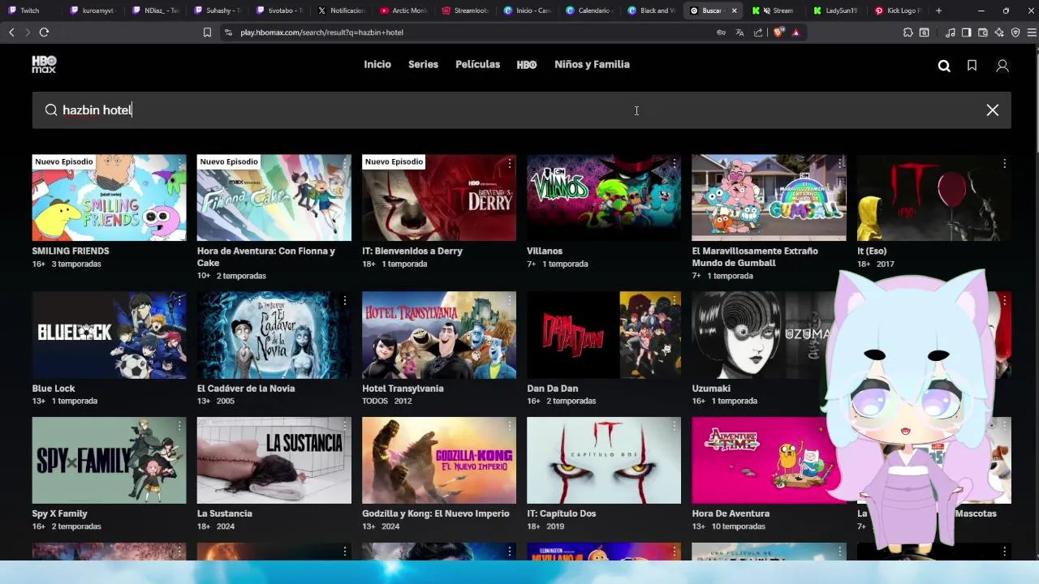Click the Blue Lock title link
The height and width of the screenshot is (584, 1039).
(x=54, y=389)
